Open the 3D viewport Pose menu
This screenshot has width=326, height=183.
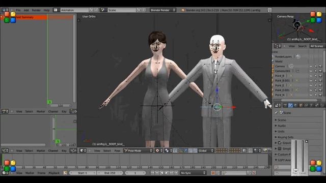click(117, 150)
